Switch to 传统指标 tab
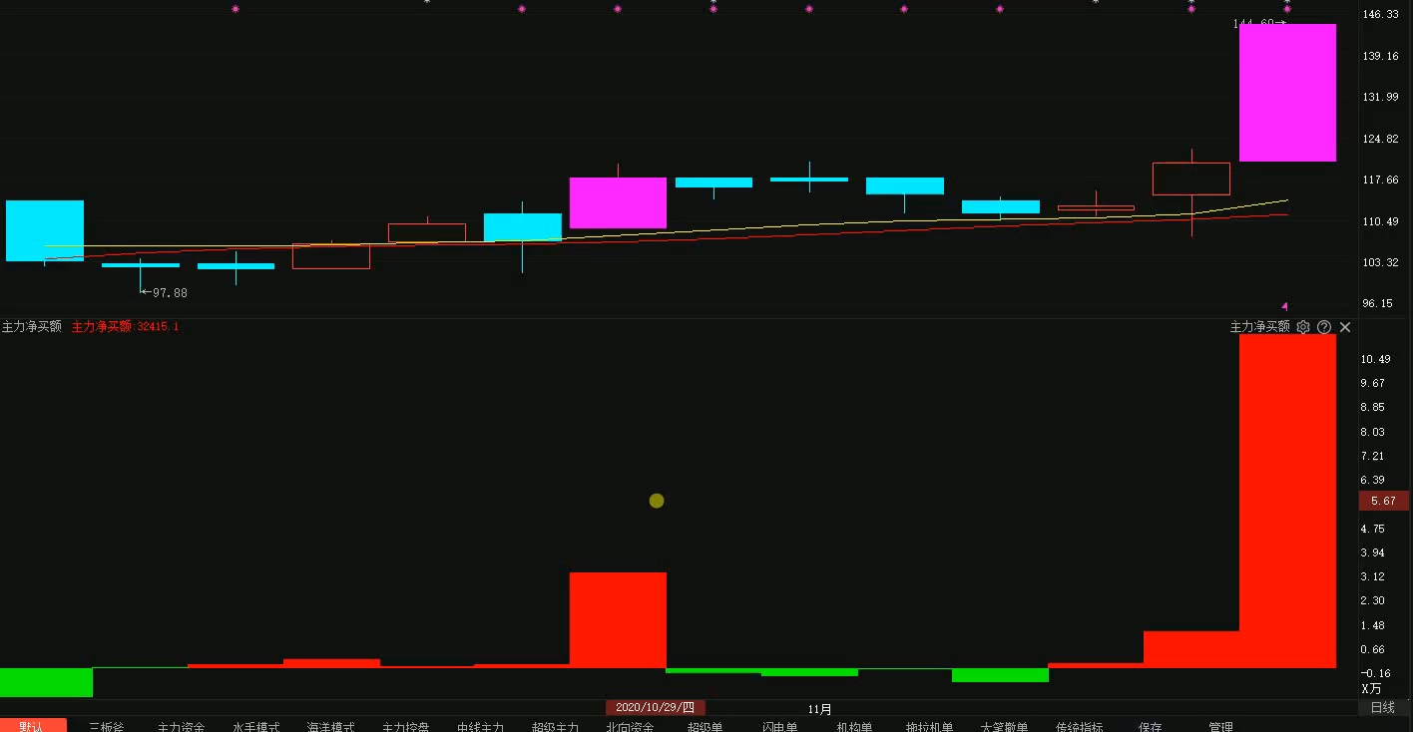 [1079, 727]
